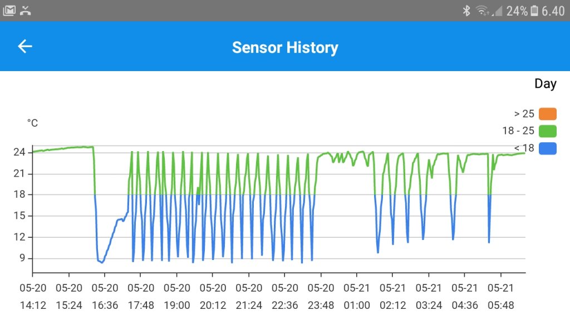The width and height of the screenshot is (570, 320).
Task: Switch the chart interval from Day
Action: point(547,83)
